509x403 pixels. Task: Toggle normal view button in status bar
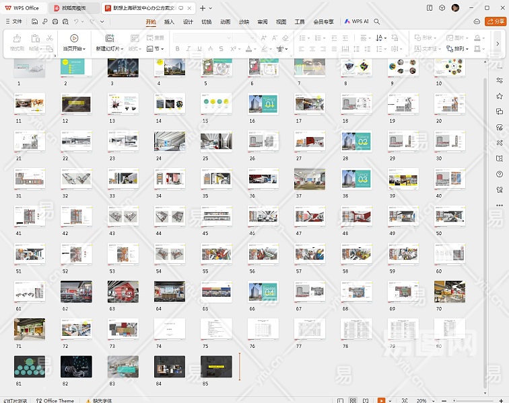339,400
